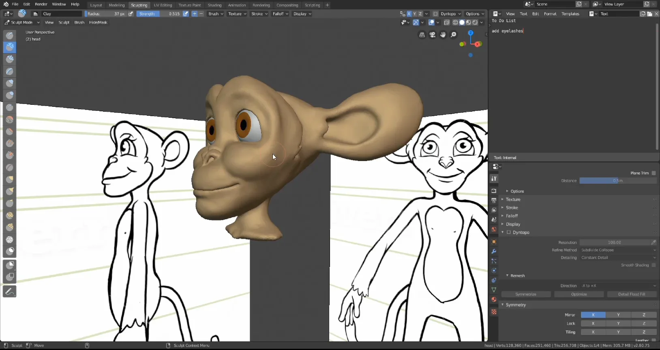Toggle X symmetry in viewport header
Screen dimensions: 660x350
click(x=409, y=14)
